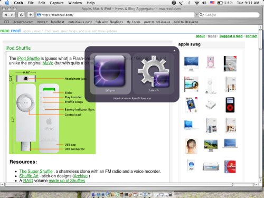Open the feeds link

tap(212, 36)
